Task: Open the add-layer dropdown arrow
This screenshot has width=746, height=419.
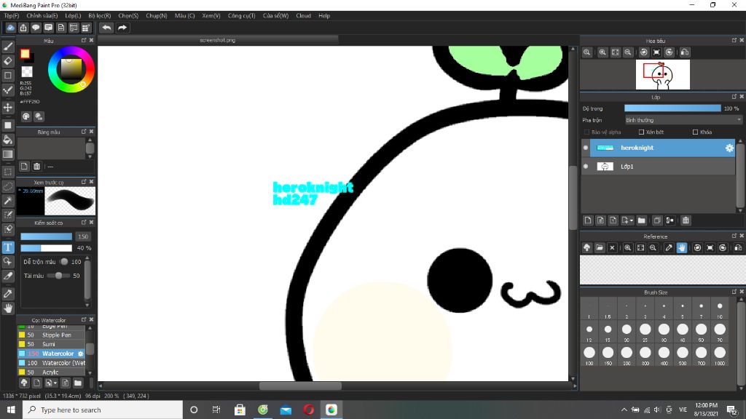Action: pyautogui.click(x=631, y=220)
